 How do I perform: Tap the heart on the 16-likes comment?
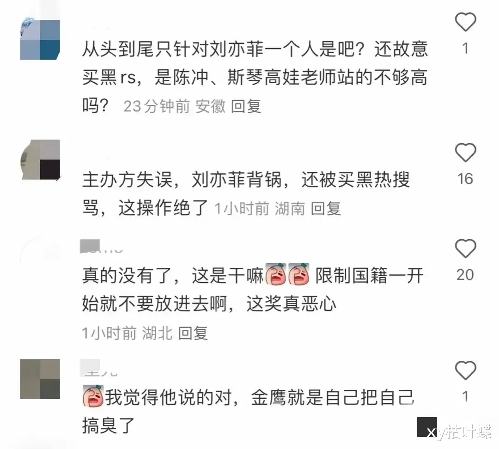tap(465, 152)
